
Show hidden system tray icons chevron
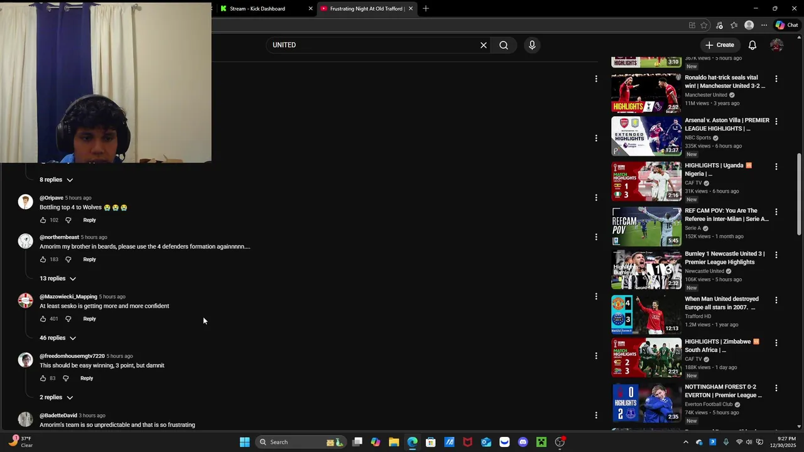coord(685,442)
